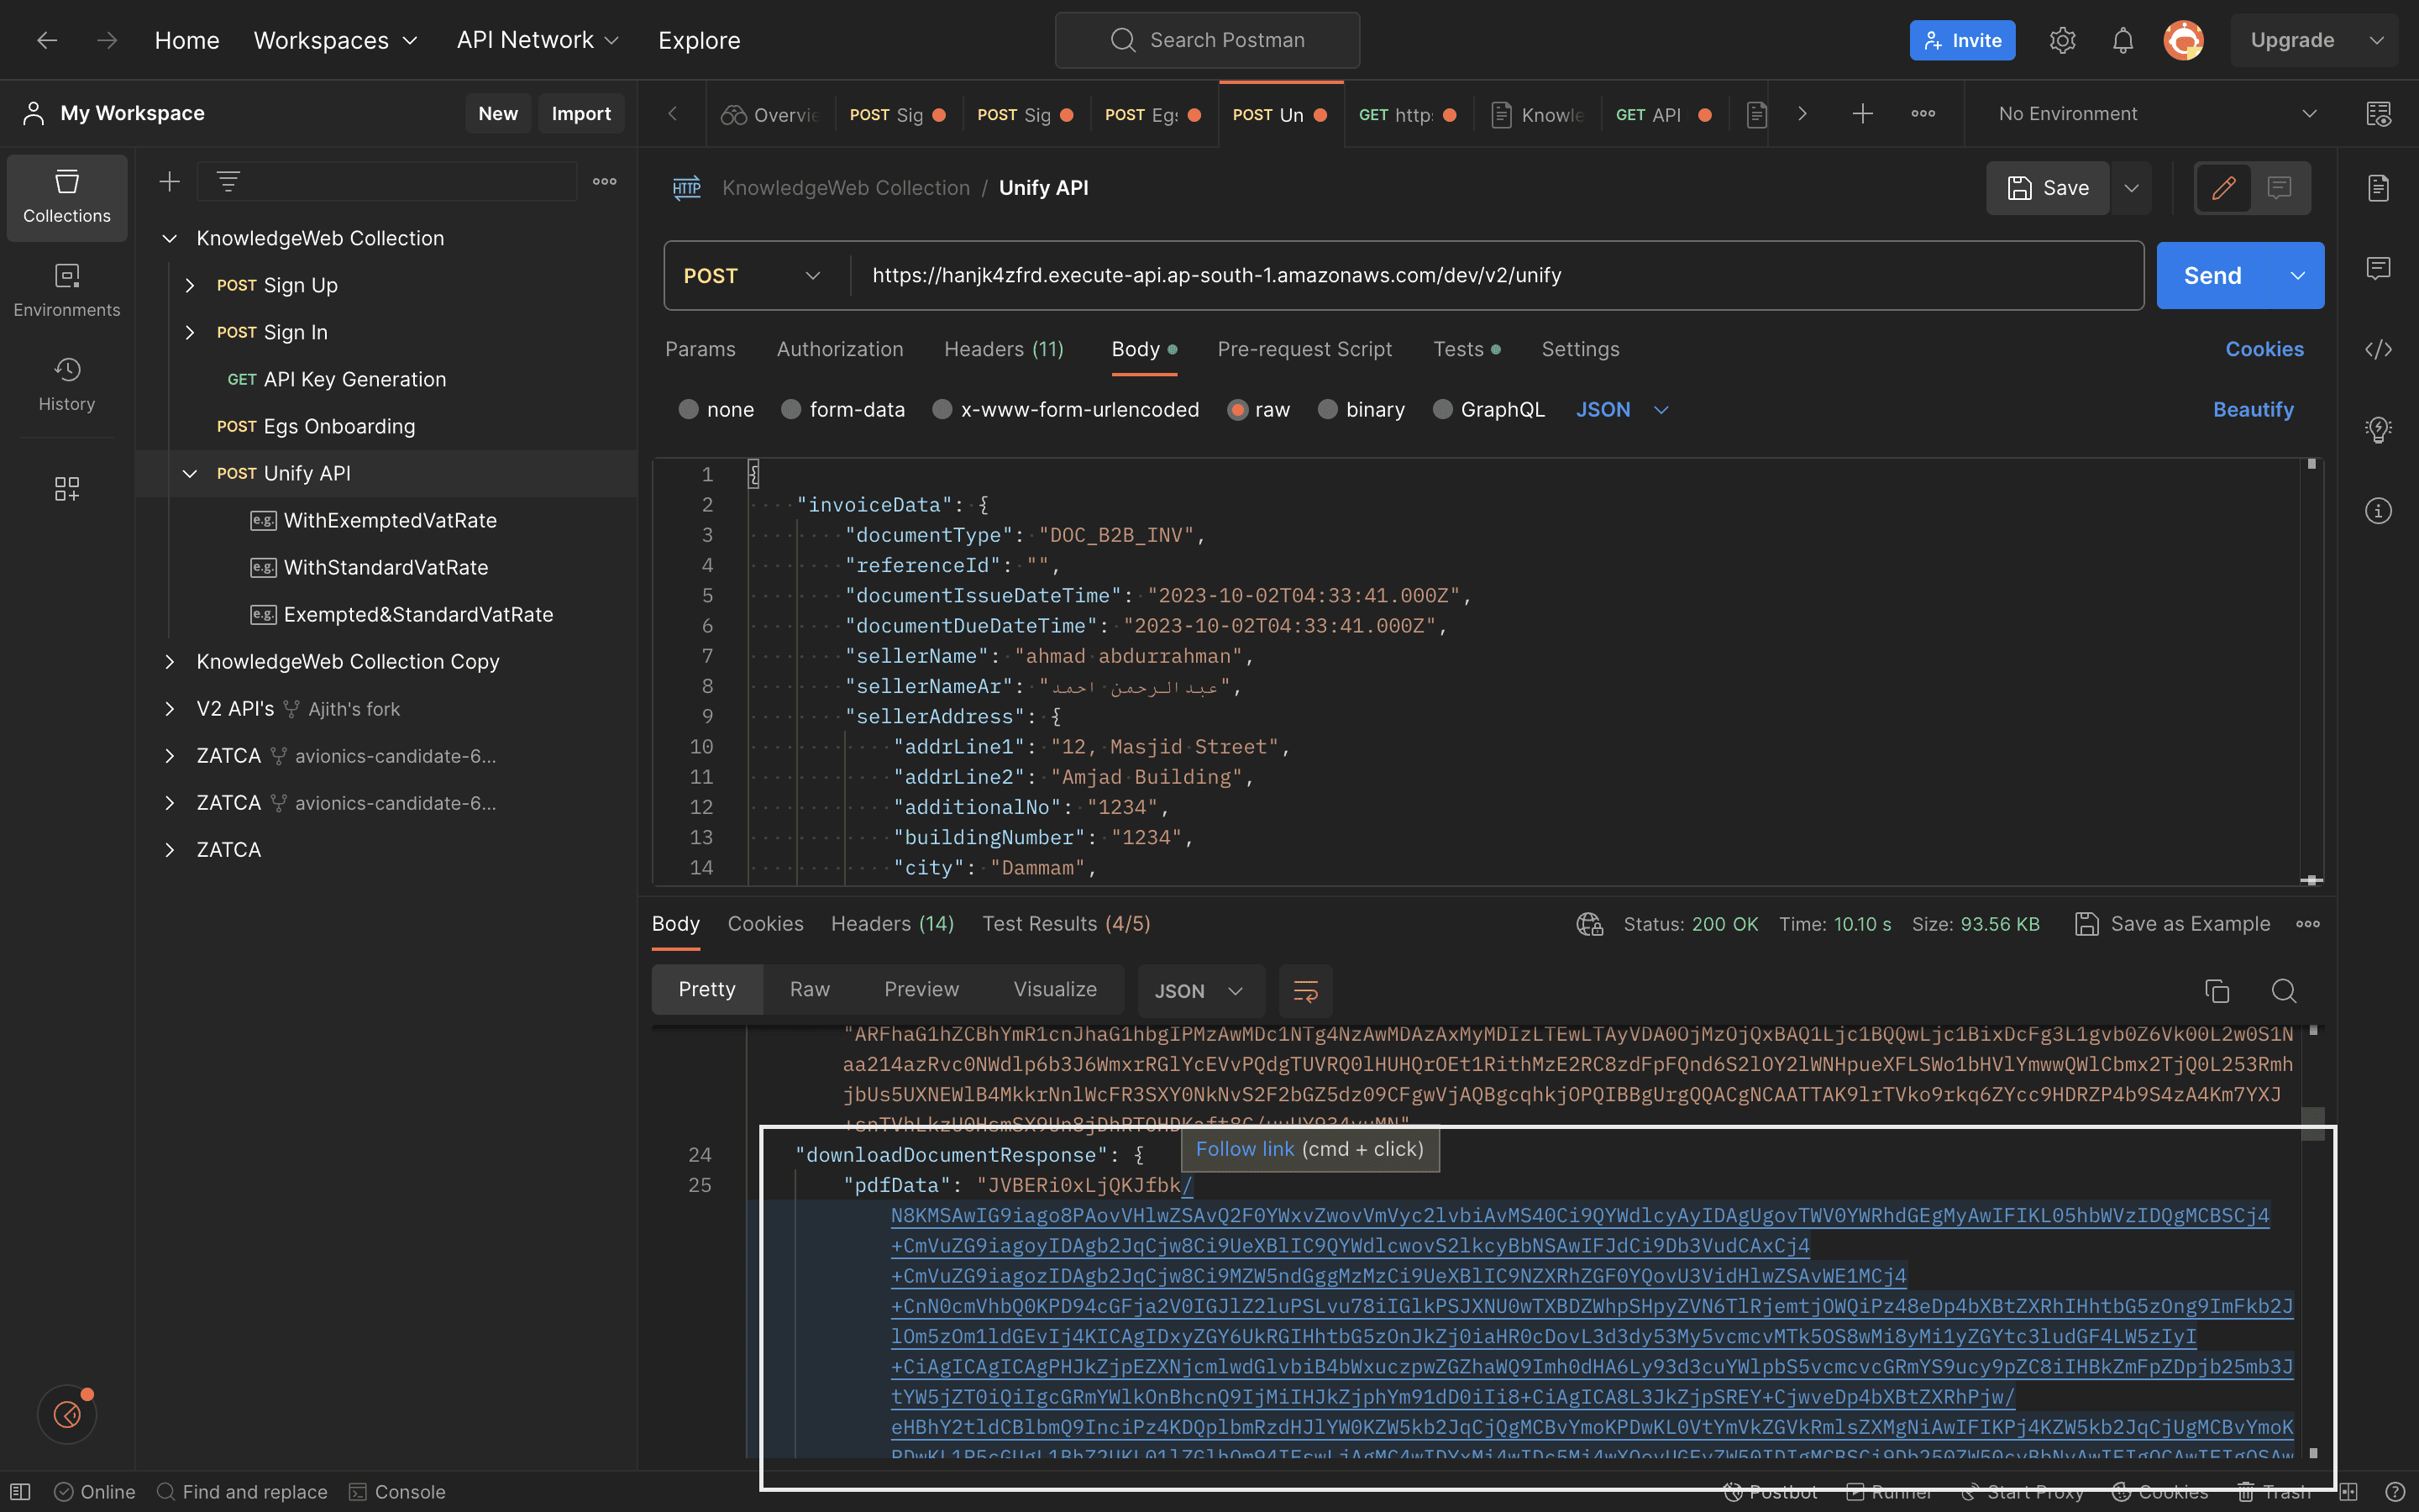Click the Beautify link
Screen dimensions: 2419x1512
(2253, 409)
